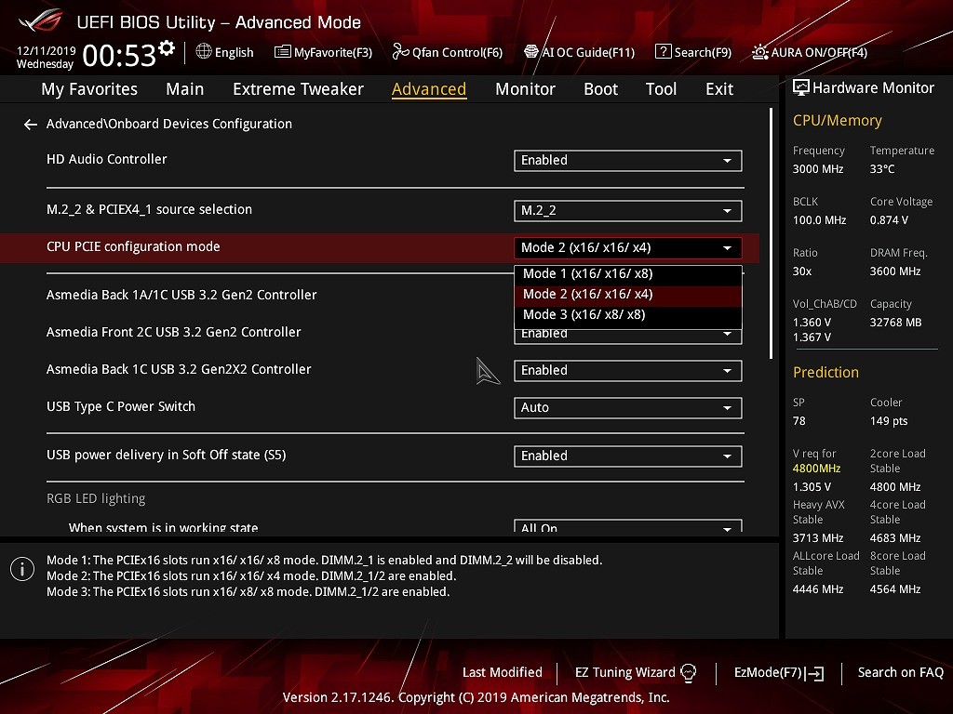The image size is (953, 714).
Task: Click the Search on FAQ link
Action: point(900,672)
